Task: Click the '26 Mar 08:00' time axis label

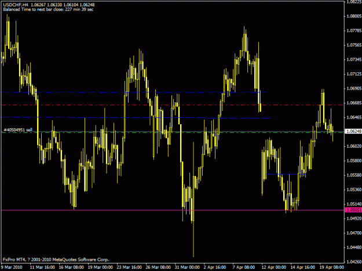Action: [158, 268]
